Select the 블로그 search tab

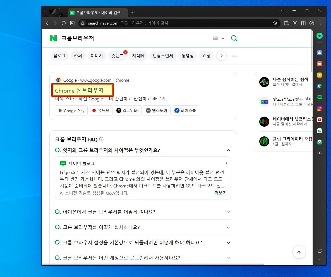point(59,56)
